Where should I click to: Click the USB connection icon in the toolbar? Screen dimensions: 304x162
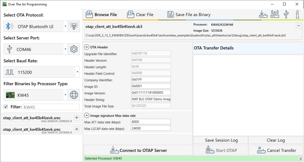(x=286, y=14)
